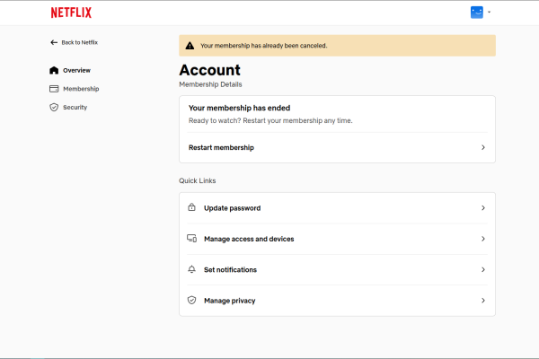Open the Security sidebar tab
Viewport: 539px width, 359px height.
coord(68,108)
